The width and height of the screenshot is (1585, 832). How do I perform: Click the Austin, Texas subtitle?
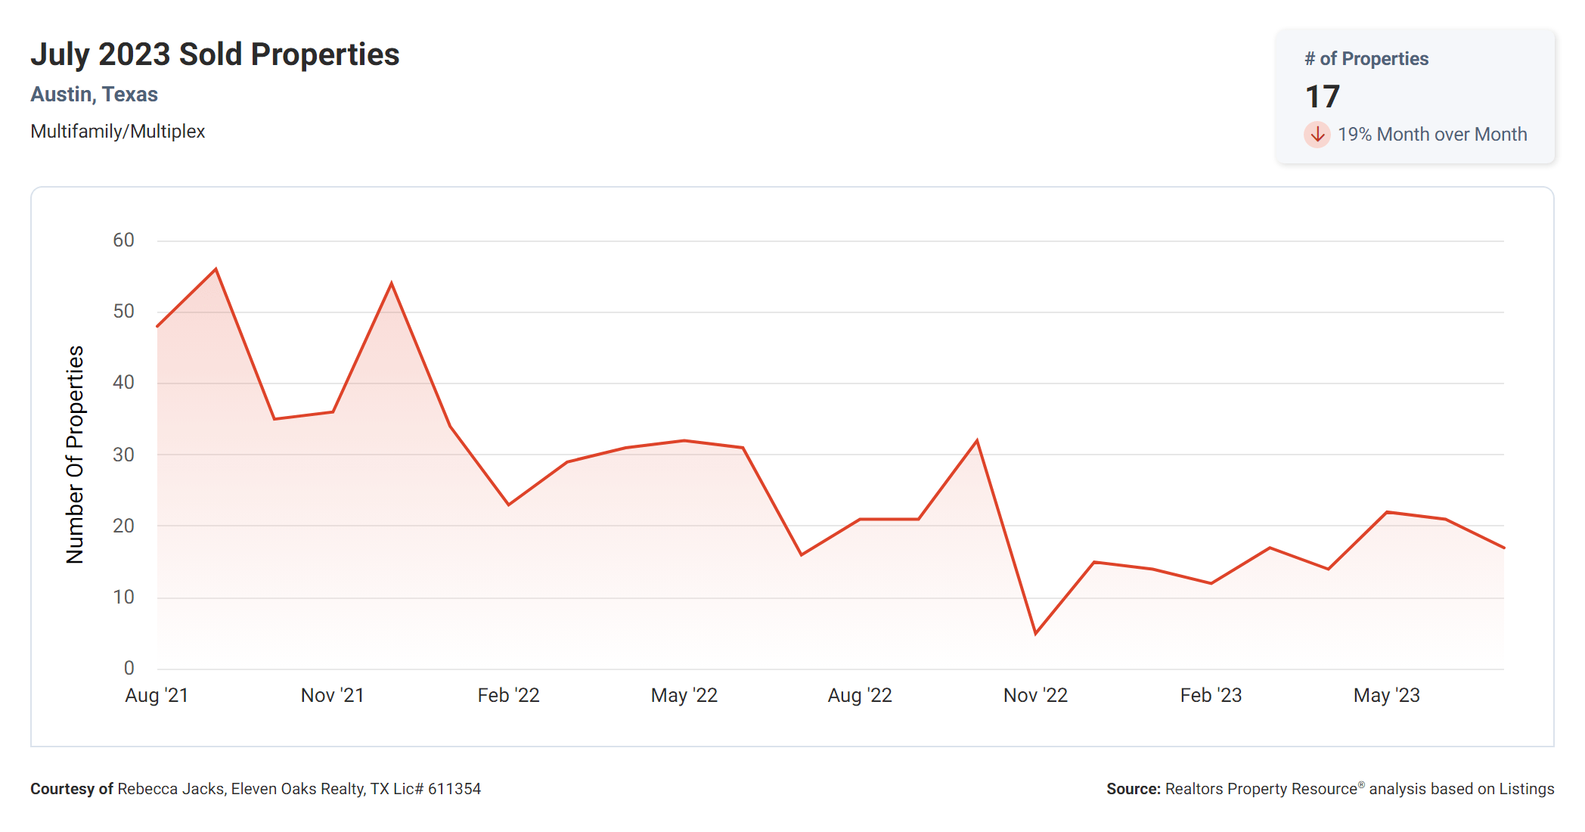click(x=94, y=95)
